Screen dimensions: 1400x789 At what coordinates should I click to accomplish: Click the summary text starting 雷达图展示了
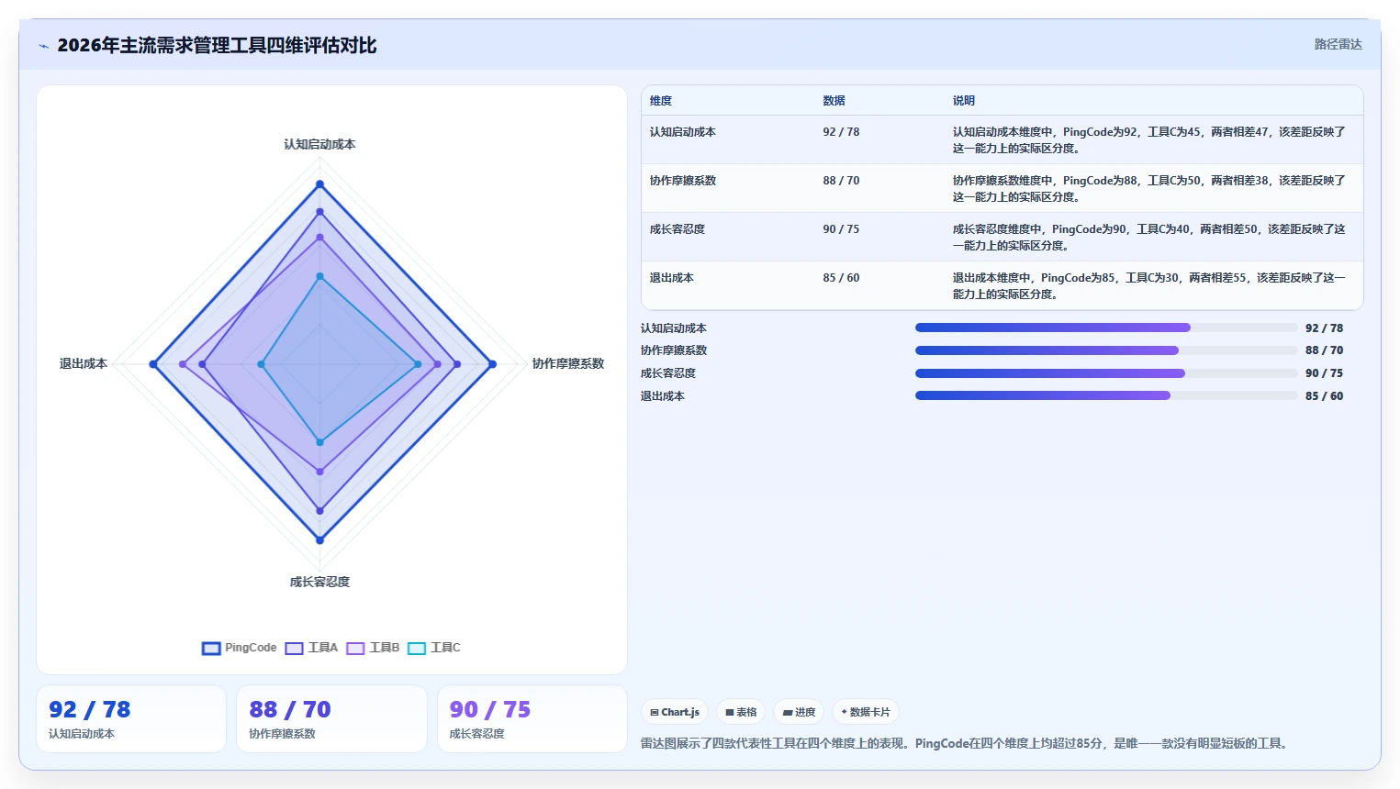coord(966,743)
